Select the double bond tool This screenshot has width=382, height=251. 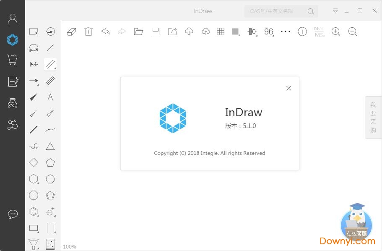pyautogui.click(x=50, y=64)
